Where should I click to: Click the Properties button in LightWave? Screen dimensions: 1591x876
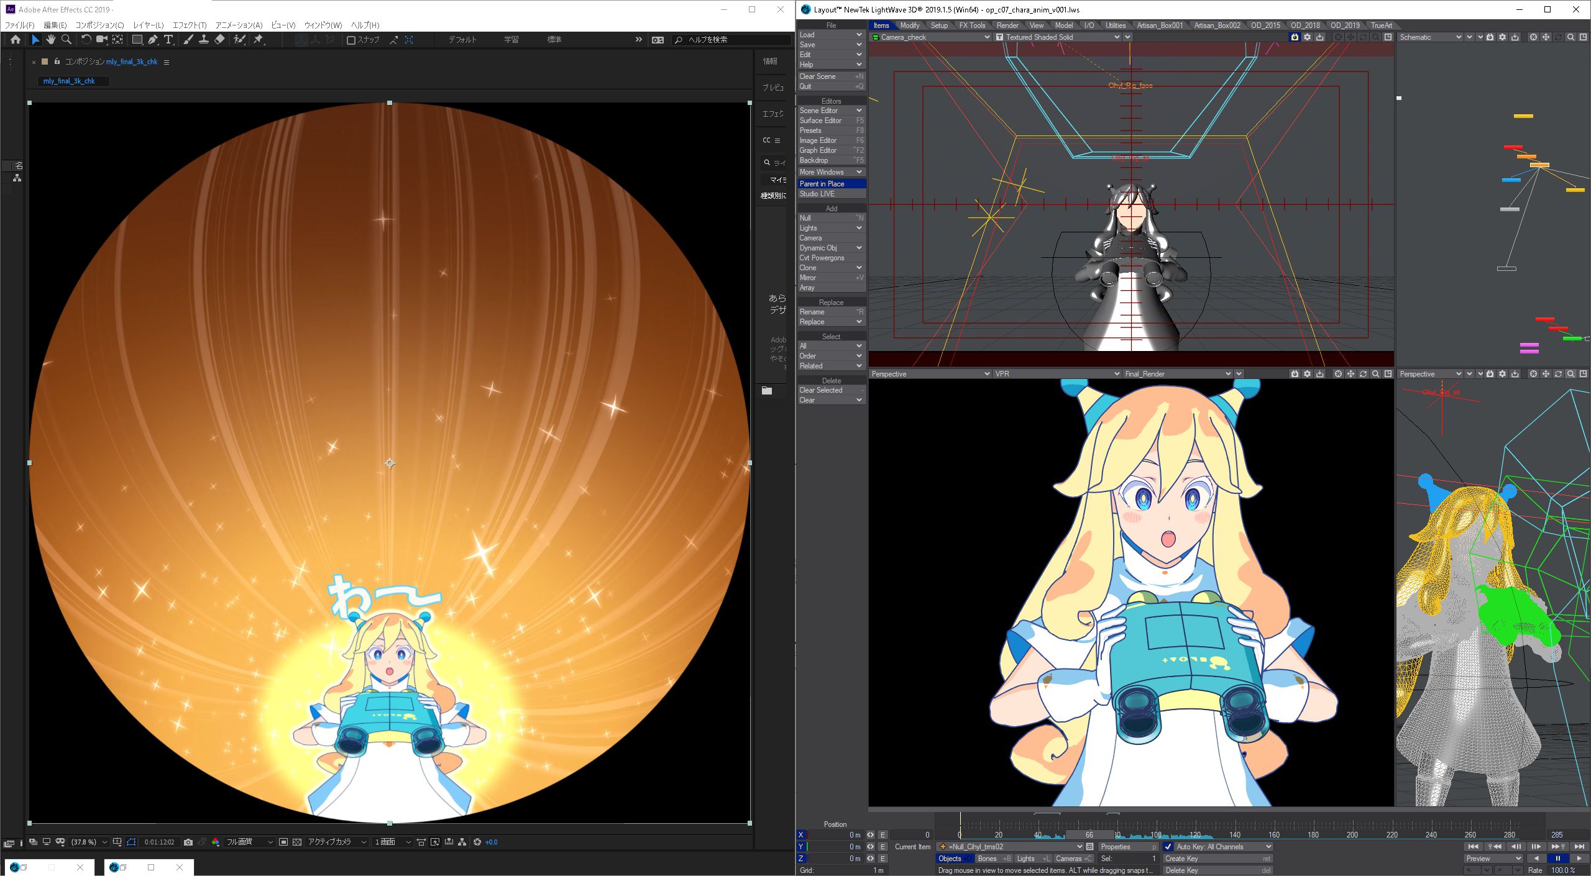click(x=1128, y=847)
